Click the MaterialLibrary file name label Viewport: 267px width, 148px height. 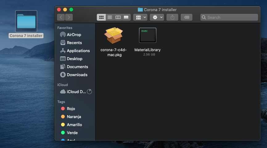pyautogui.click(x=147, y=50)
